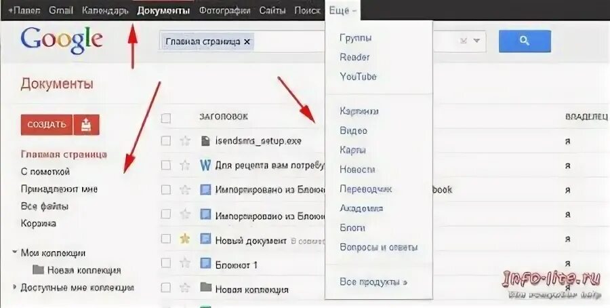
Task: Choose Группы from the Еще menu
Action: tap(356, 38)
